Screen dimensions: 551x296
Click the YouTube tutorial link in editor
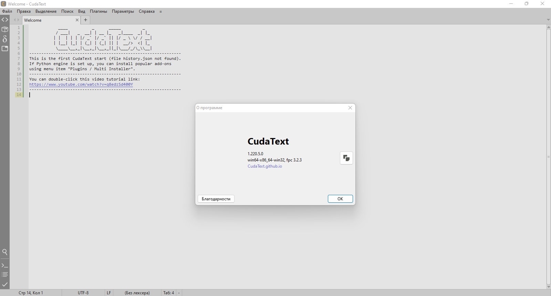(x=81, y=84)
